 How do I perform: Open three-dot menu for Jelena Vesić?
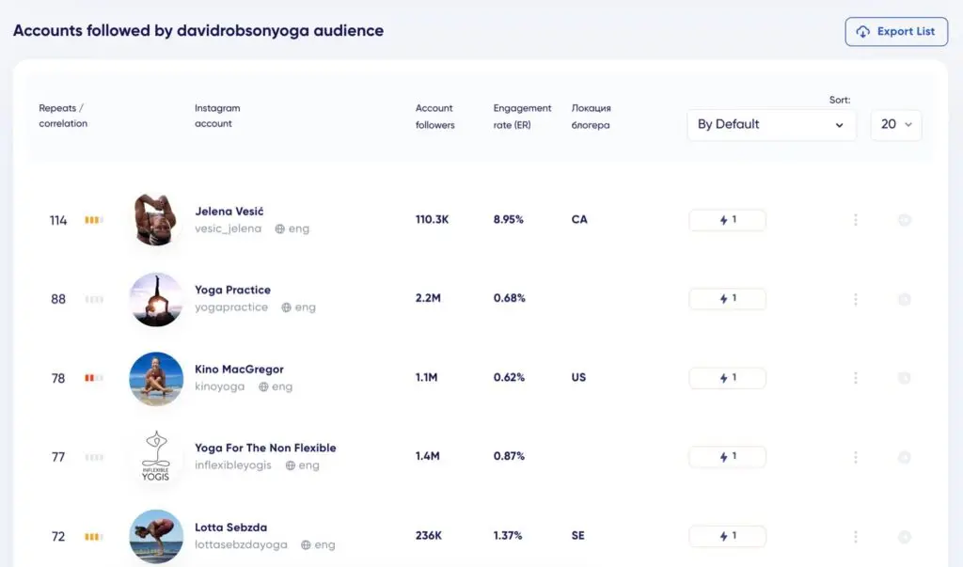(856, 220)
